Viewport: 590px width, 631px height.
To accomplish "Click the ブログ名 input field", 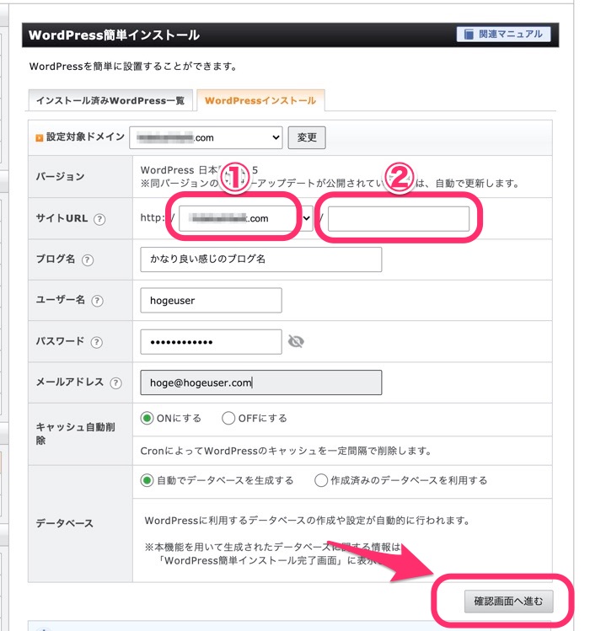I will [x=261, y=259].
